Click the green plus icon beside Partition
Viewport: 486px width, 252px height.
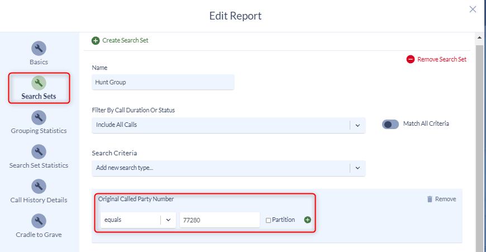(307, 220)
